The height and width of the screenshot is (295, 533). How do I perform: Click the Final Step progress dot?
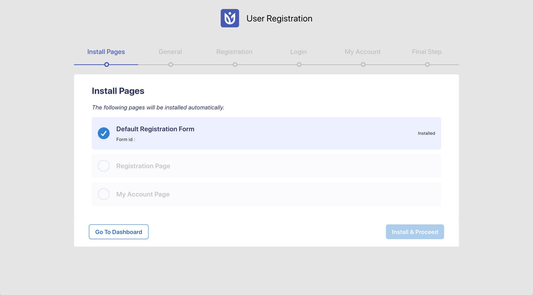pos(427,65)
